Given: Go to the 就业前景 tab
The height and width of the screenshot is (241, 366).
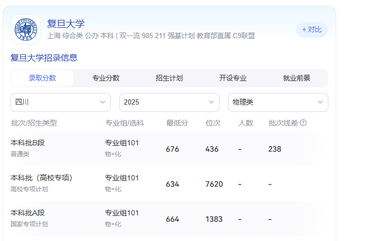Looking at the screenshot, I should 296,78.
